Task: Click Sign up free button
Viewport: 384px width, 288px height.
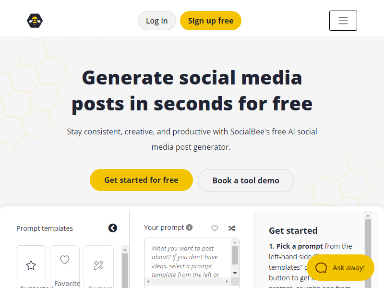Action: (x=210, y=21)
